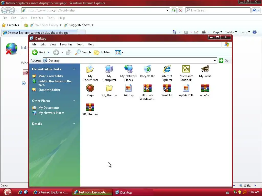This screenshot has width=262, height=196.
Task: Expand the Details panel
Action: coord(74,124)
